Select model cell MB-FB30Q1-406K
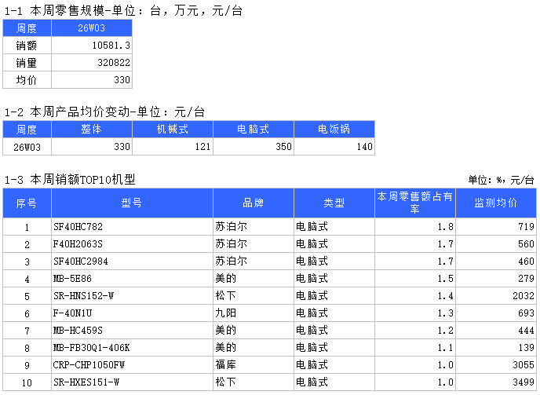540x395 pixels. click(132, 348)
